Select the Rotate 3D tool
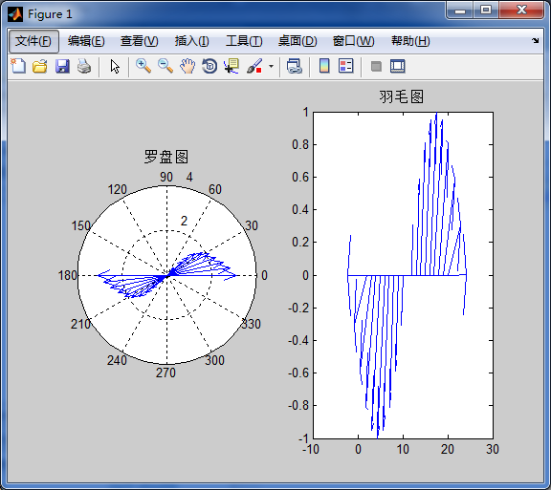 (209, 66)
